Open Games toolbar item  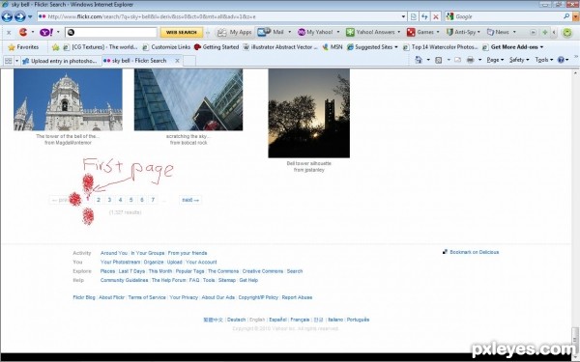[420, 32]
